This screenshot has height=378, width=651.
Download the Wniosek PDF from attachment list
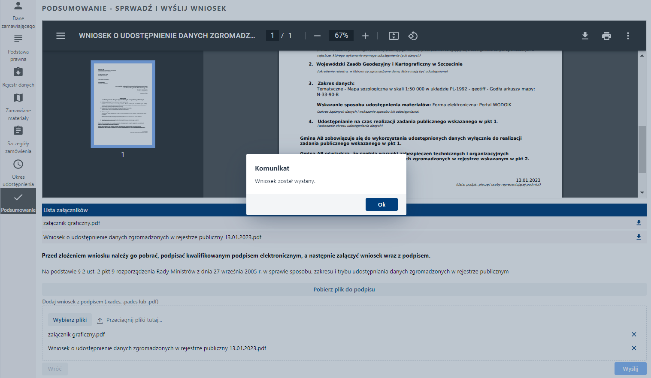(639, 237)
